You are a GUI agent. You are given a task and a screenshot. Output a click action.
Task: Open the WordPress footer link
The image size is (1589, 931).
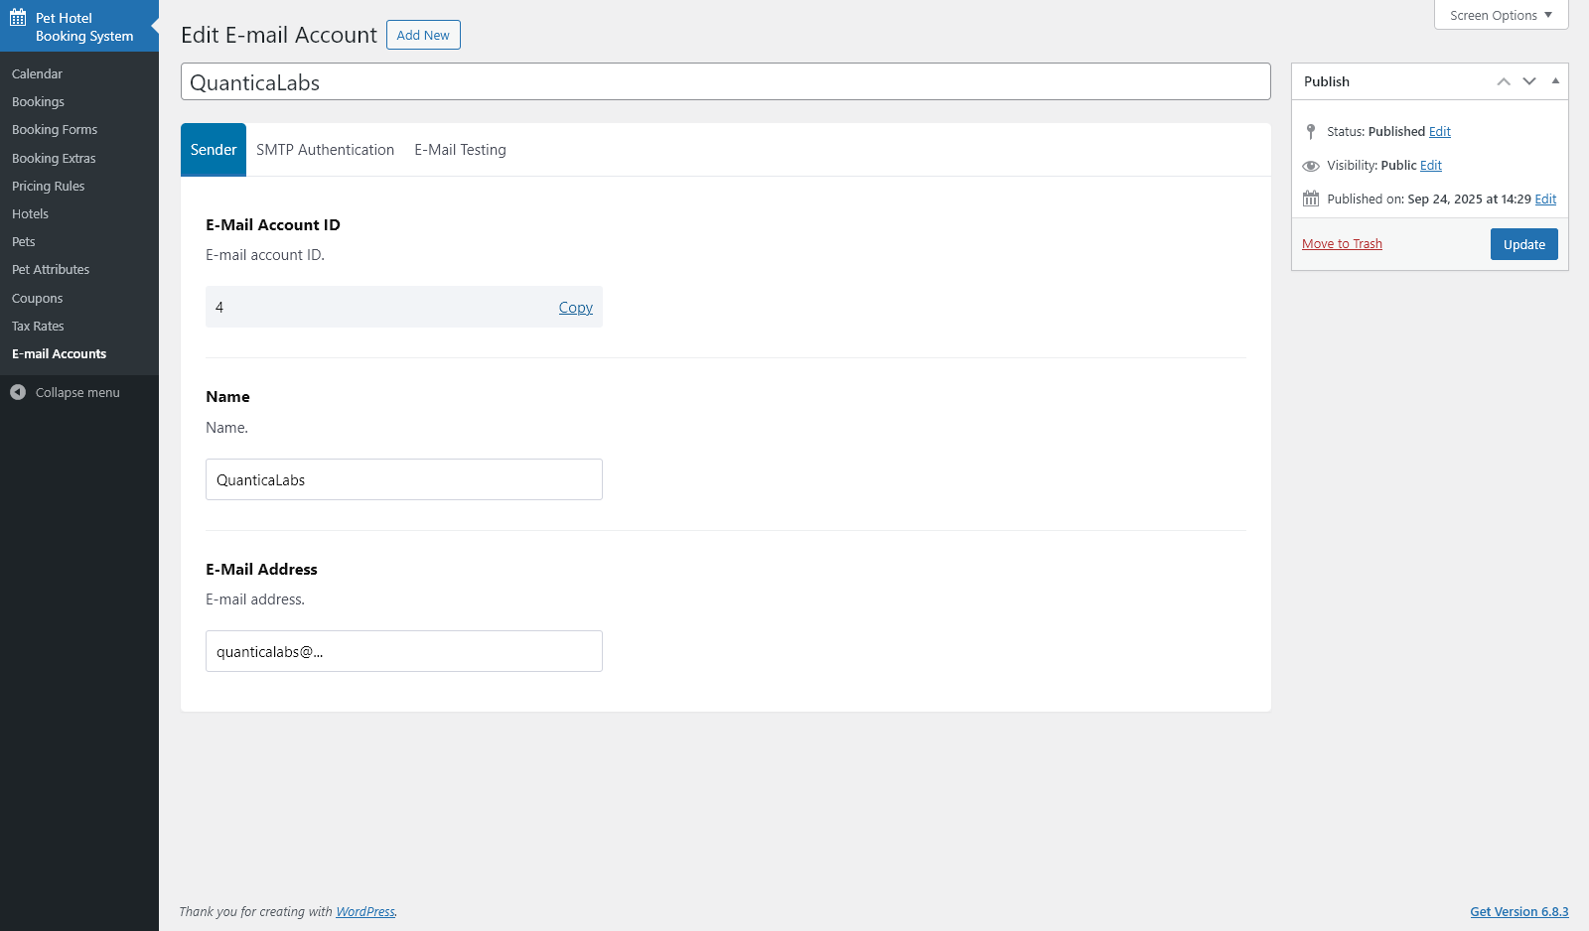click(365, 912)
